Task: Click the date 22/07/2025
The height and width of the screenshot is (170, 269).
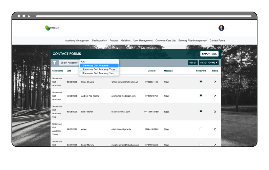Action: point(72,129)
